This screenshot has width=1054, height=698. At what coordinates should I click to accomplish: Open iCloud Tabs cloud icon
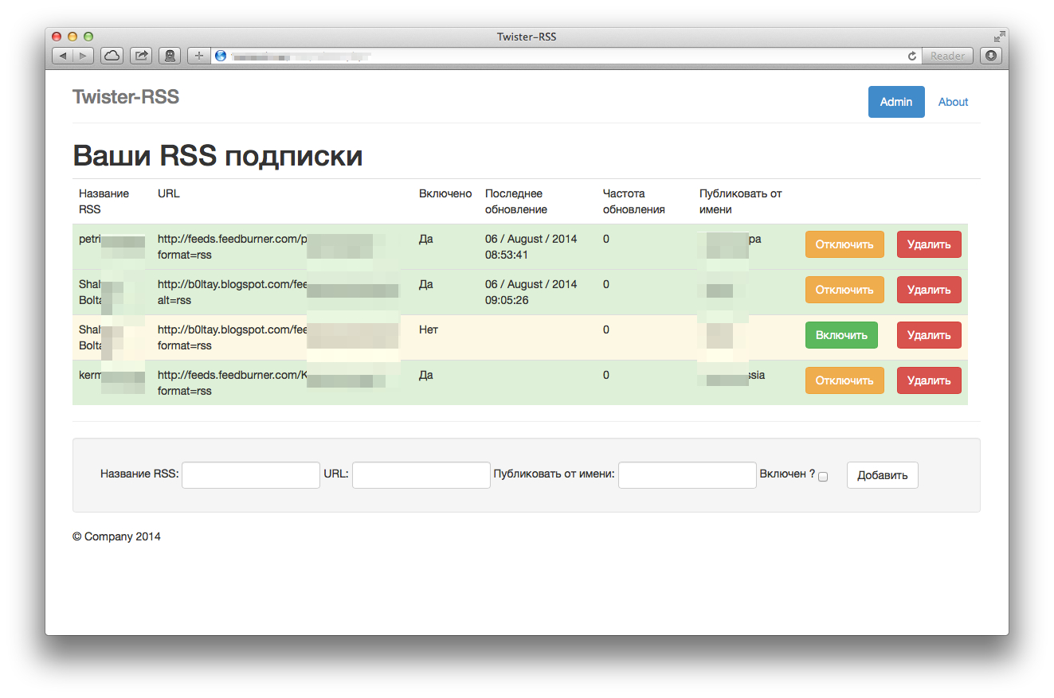[112, 56]
